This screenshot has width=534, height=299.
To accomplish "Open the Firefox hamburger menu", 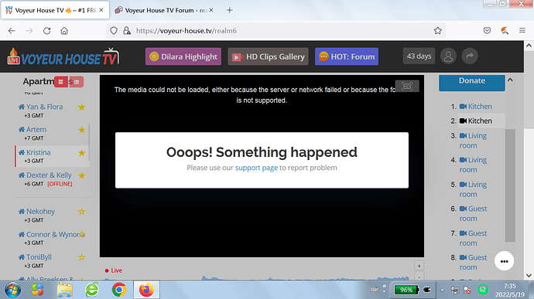I will pyautogui.click(x=522, y=31).
